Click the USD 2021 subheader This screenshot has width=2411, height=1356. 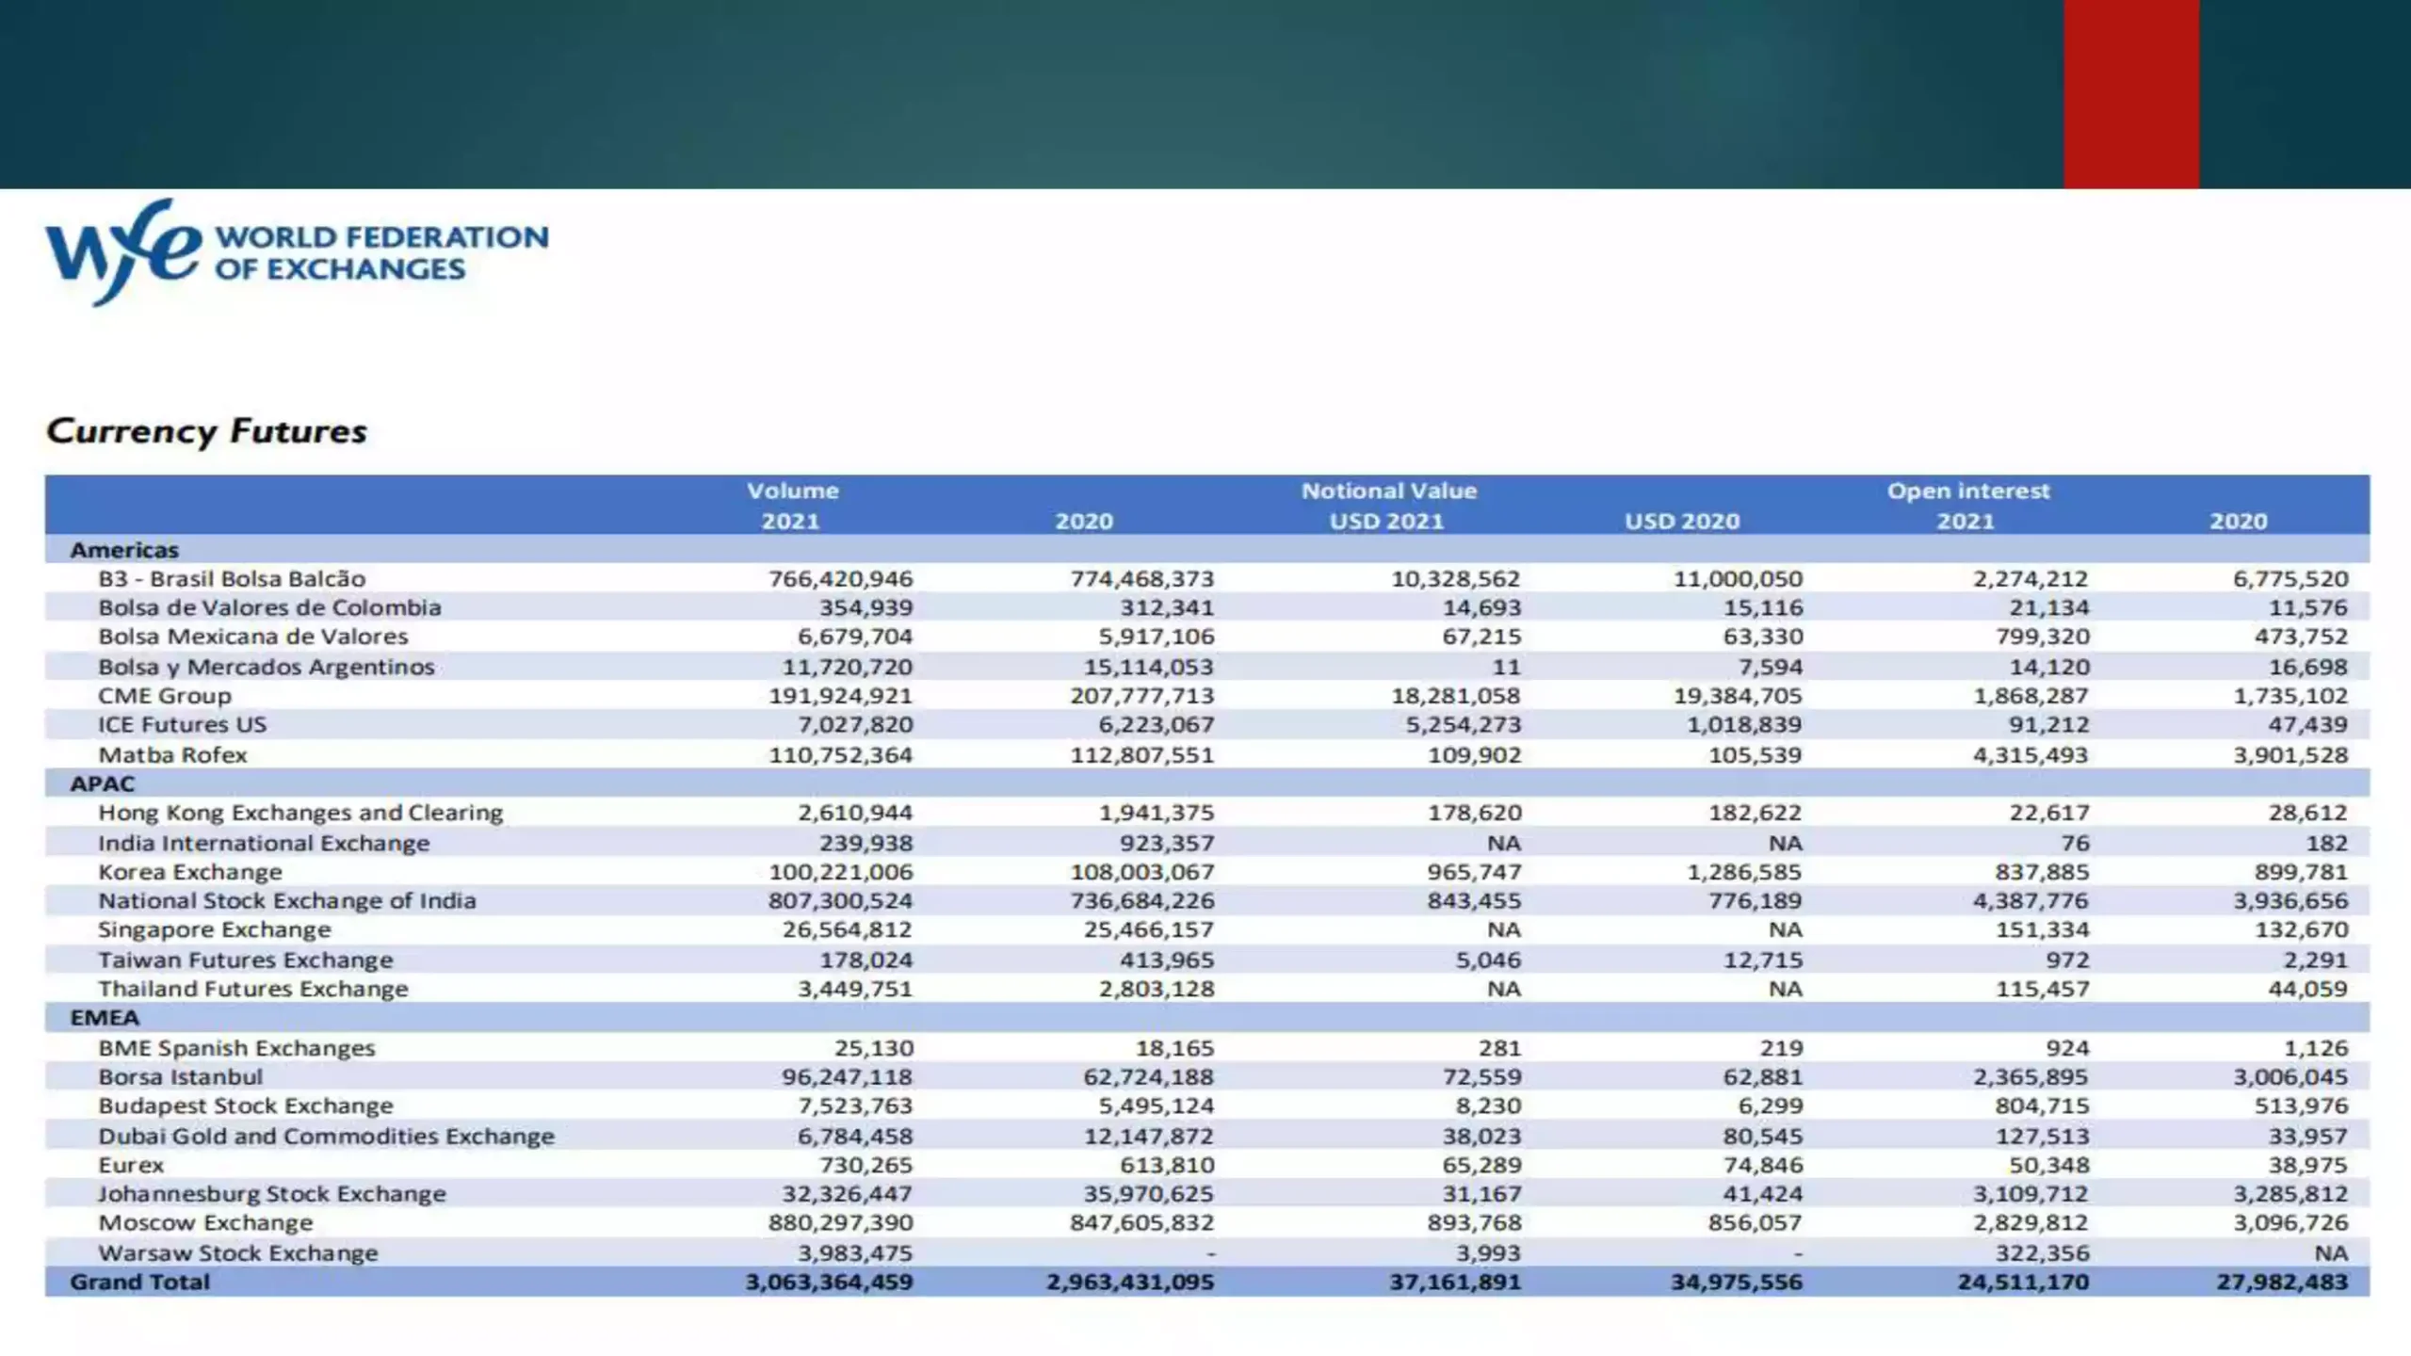1386,521
